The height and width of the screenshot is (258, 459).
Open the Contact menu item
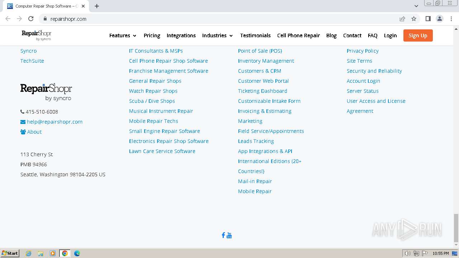(x=352, y=35)
